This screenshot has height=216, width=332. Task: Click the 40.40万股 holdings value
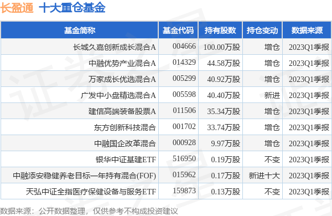224,95
